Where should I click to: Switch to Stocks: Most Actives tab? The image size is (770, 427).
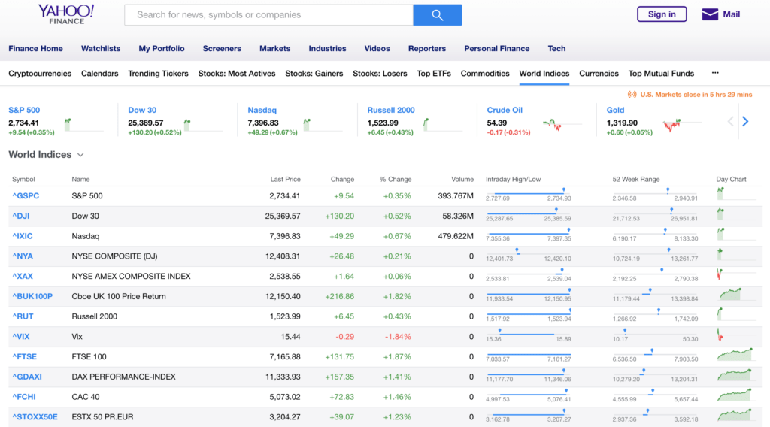(237, 74)
